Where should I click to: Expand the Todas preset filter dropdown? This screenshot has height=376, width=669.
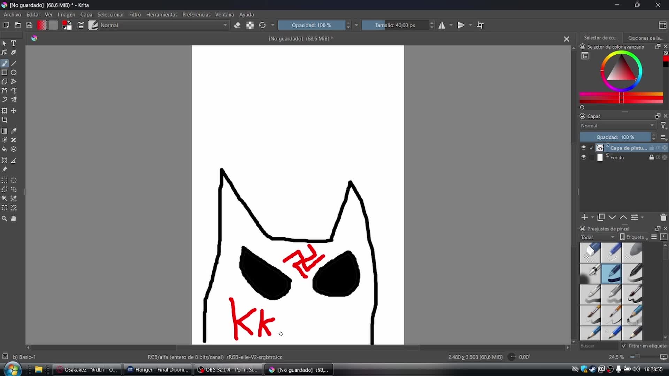pos(598,237)
